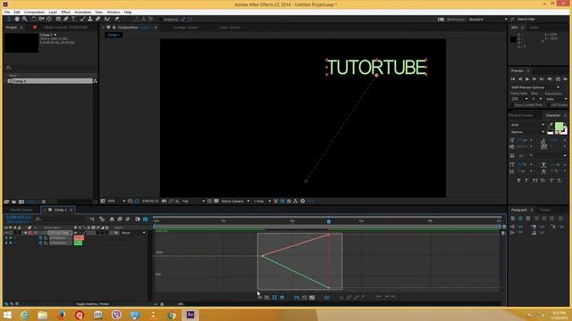This screenshot has height=321, width=572.
Task: Toggle Y Position stopwatch
Action: pos(41,243)
